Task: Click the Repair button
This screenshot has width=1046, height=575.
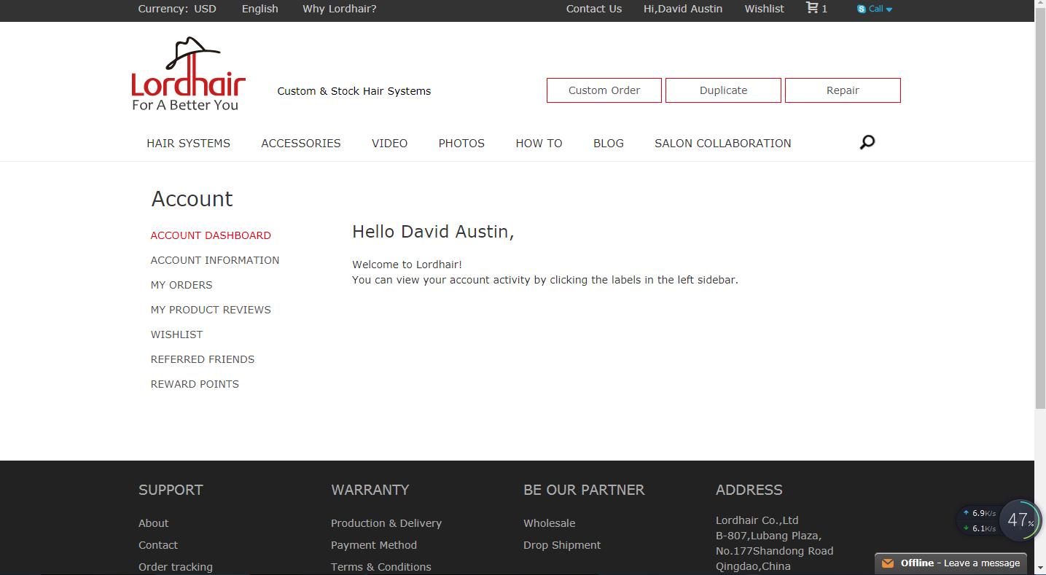Action: [x=843, y=90]
